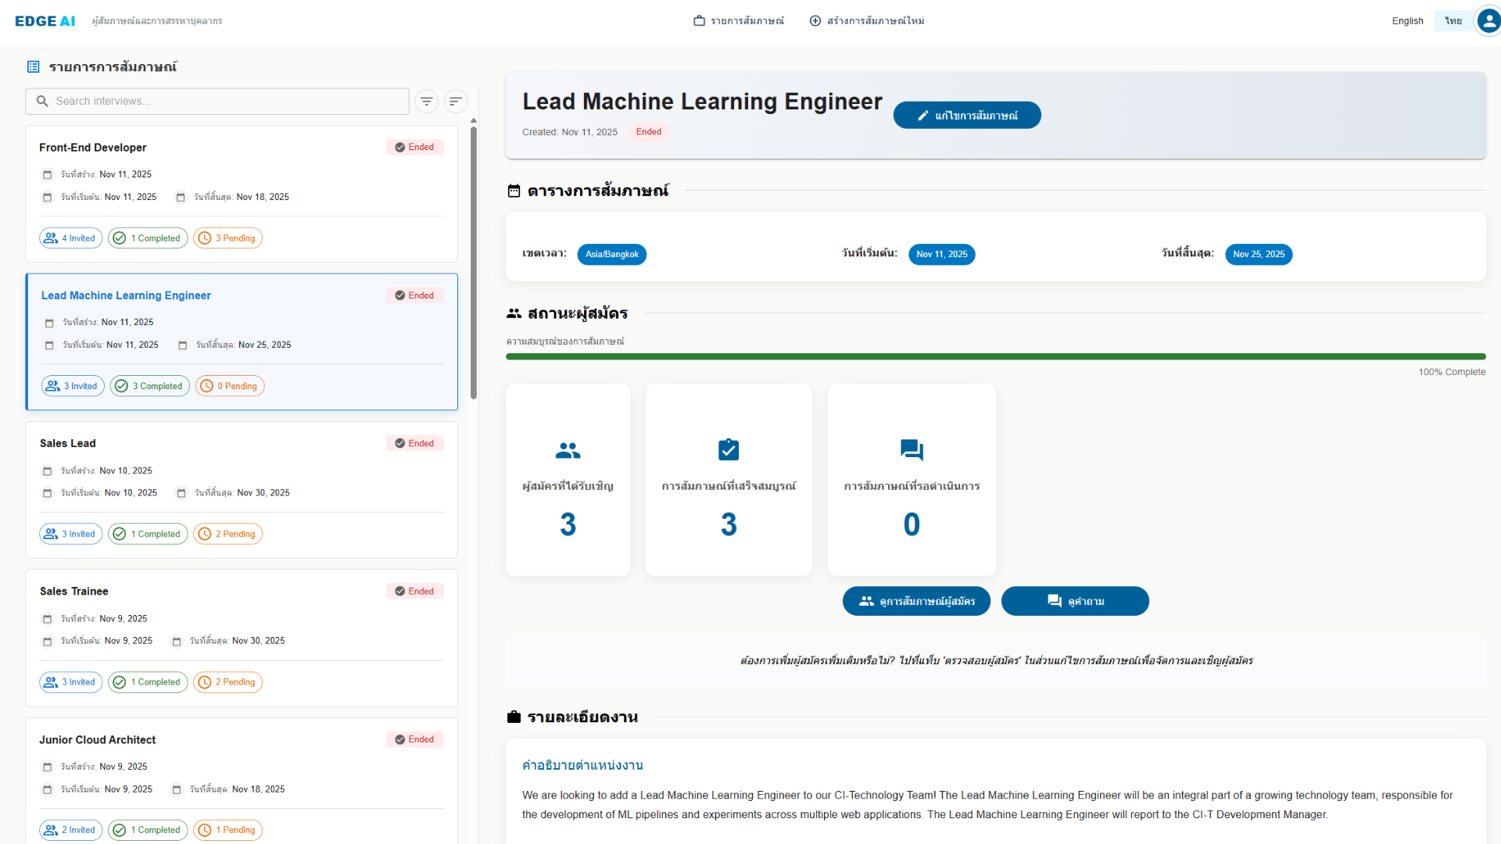This screenshot has height=844, width=1501.
Task: Click the interview completeness progress bar
Action: click(995, 356)
